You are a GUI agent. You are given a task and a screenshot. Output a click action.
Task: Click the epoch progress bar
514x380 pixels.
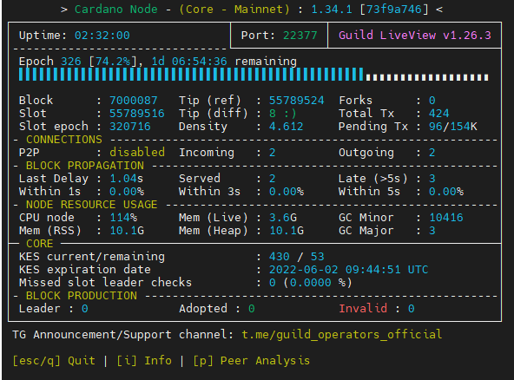tap(254, 75)
